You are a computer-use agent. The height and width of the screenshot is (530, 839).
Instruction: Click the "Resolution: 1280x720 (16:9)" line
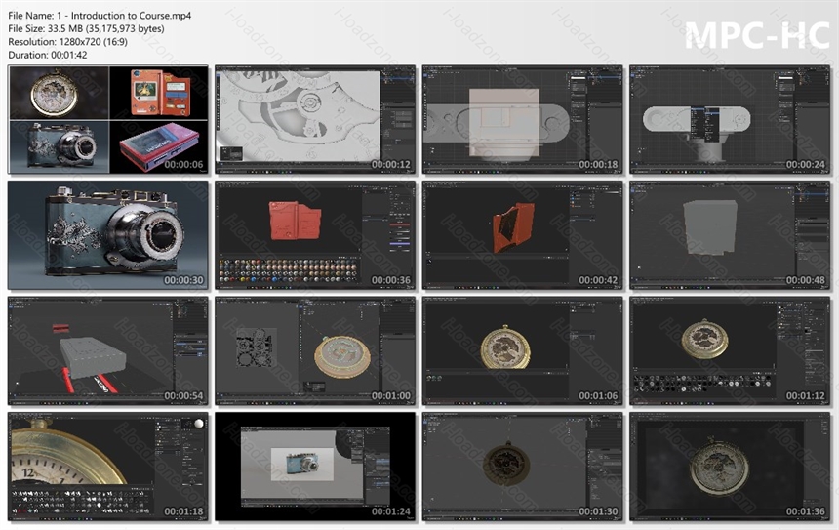pyautogui.click(x=68, y=41)
